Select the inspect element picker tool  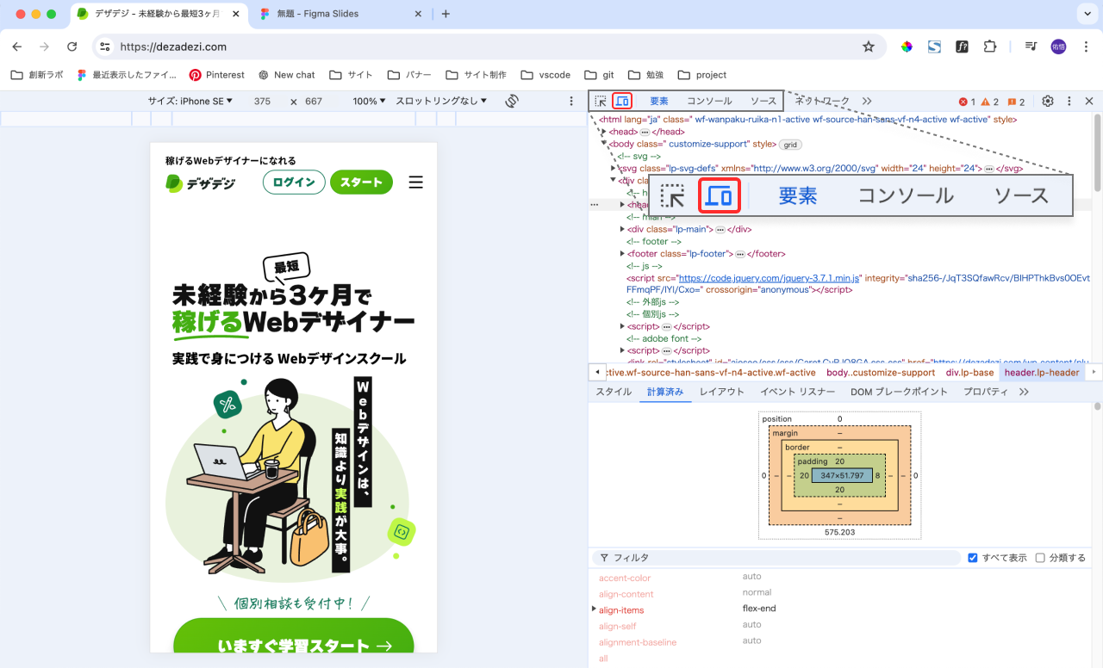[601, 101]
